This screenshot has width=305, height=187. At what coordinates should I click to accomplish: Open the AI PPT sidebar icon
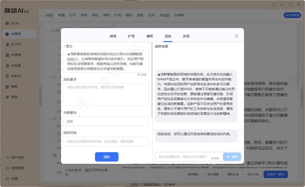(x=7, y=44)
